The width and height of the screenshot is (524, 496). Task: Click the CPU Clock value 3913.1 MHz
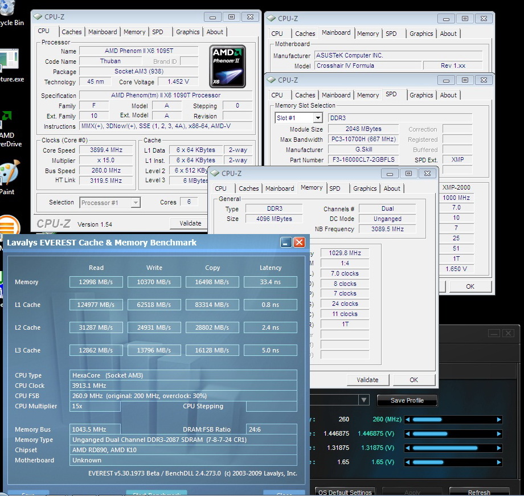[183, 386]
